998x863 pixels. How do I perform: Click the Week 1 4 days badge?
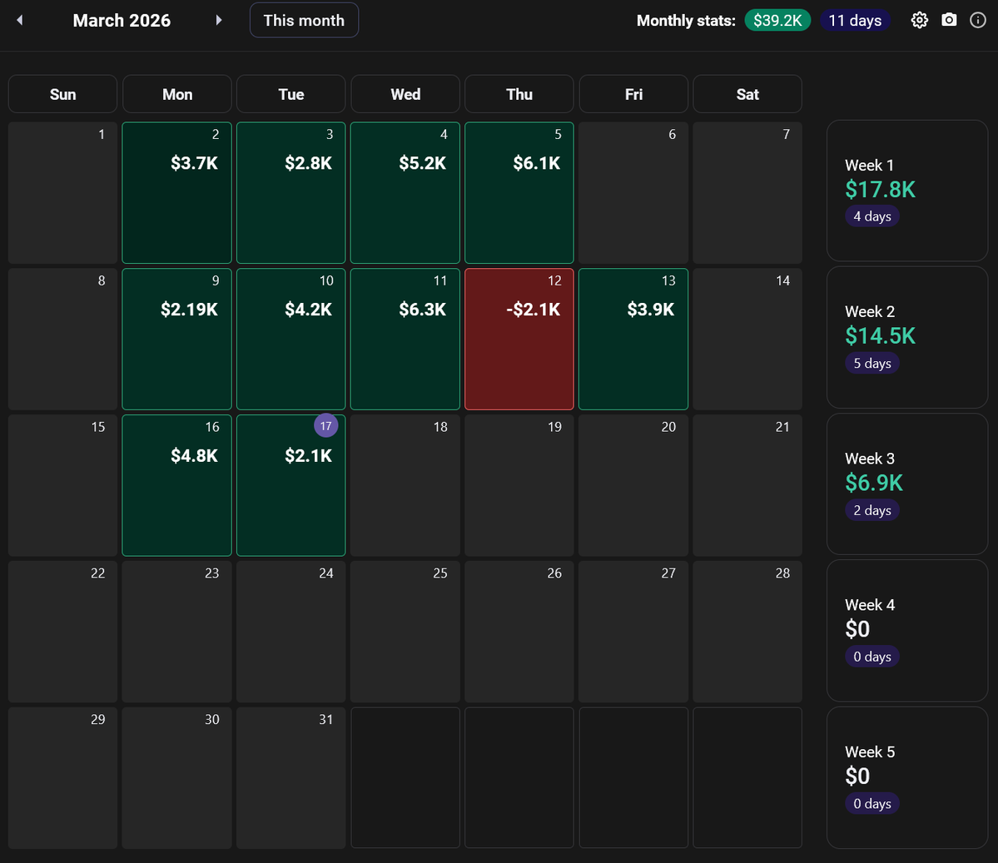click(x=872, y=216)
